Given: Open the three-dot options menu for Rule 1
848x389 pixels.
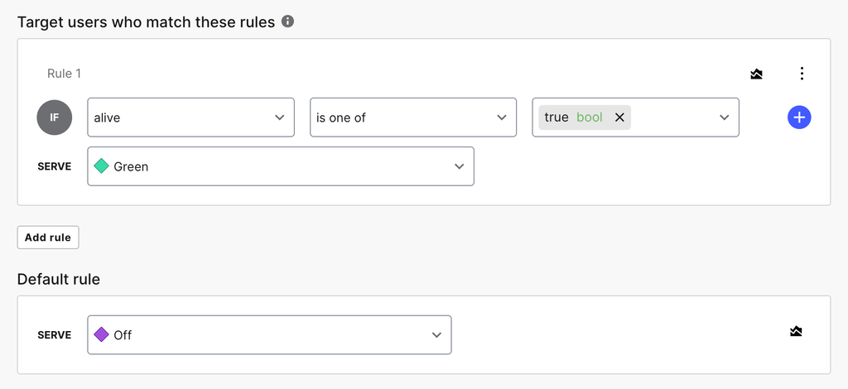Looking at the screenshot, I should [802, 74].
